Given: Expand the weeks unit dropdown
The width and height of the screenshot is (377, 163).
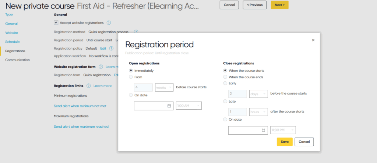Looking at the screenshot, I should point(164,88).
